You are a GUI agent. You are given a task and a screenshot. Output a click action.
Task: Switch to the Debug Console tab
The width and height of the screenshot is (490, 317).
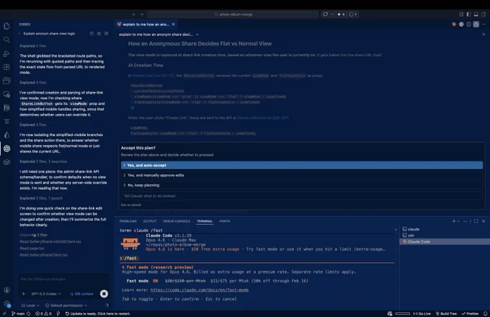click(177, 221)
